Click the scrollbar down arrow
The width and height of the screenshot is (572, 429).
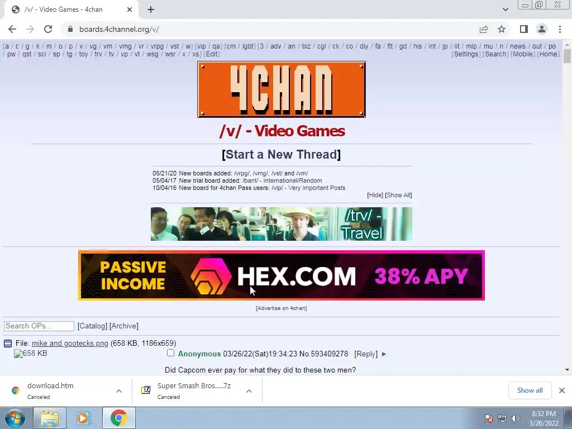(567, 370)
